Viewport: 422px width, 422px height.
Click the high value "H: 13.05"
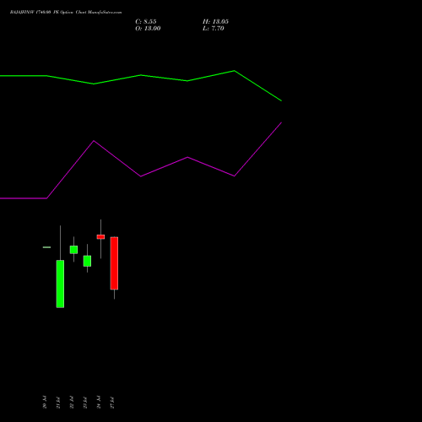tap(215, 22)
